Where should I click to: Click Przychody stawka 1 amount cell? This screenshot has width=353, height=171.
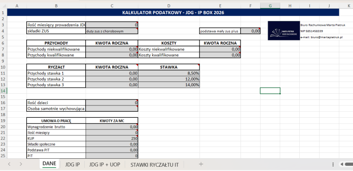click(x=112, y=73)
